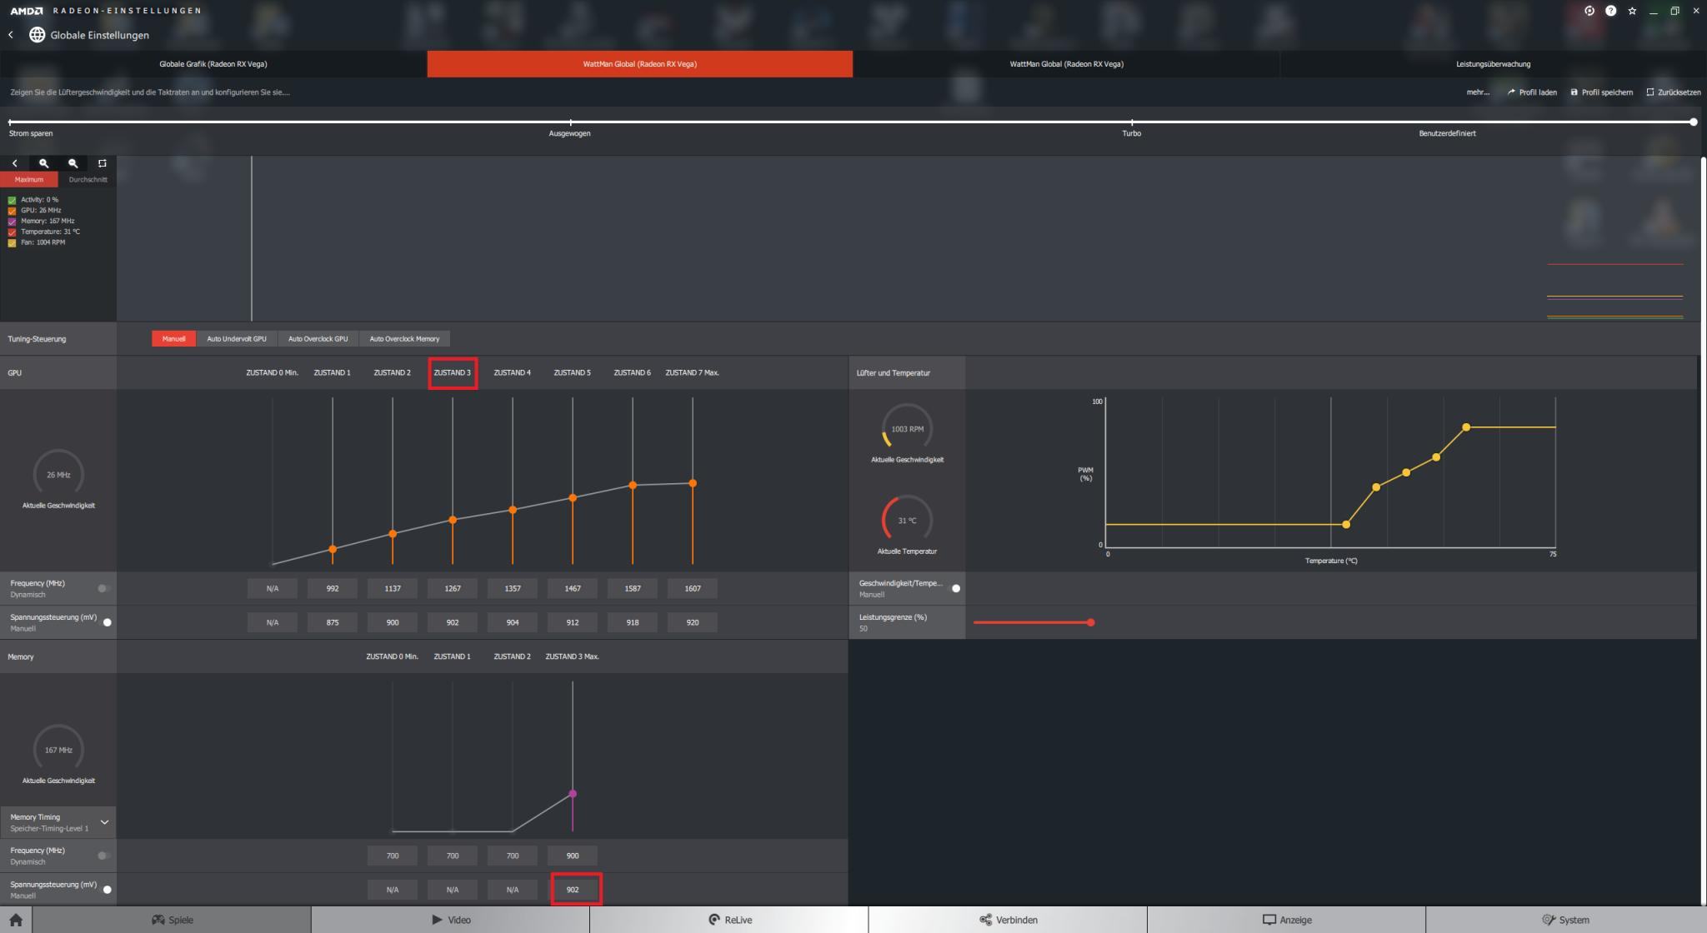Edit memory Zustand 3 Max frequency field 900
The height and width of the screenshot is (933, 1707).
(573, 856)
